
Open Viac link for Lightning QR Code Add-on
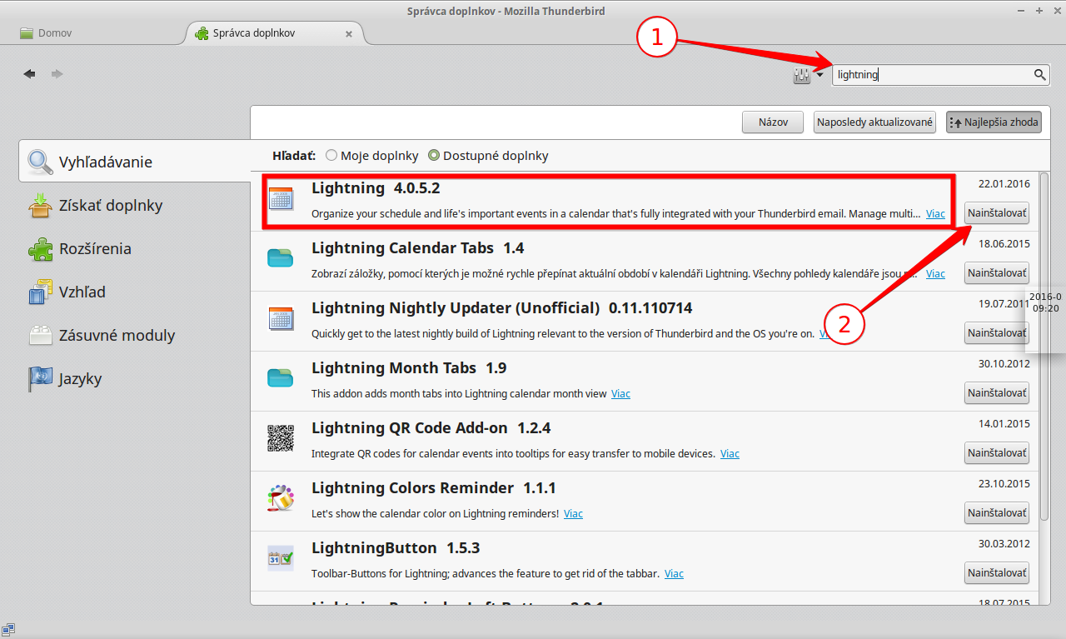coord(730,454)
